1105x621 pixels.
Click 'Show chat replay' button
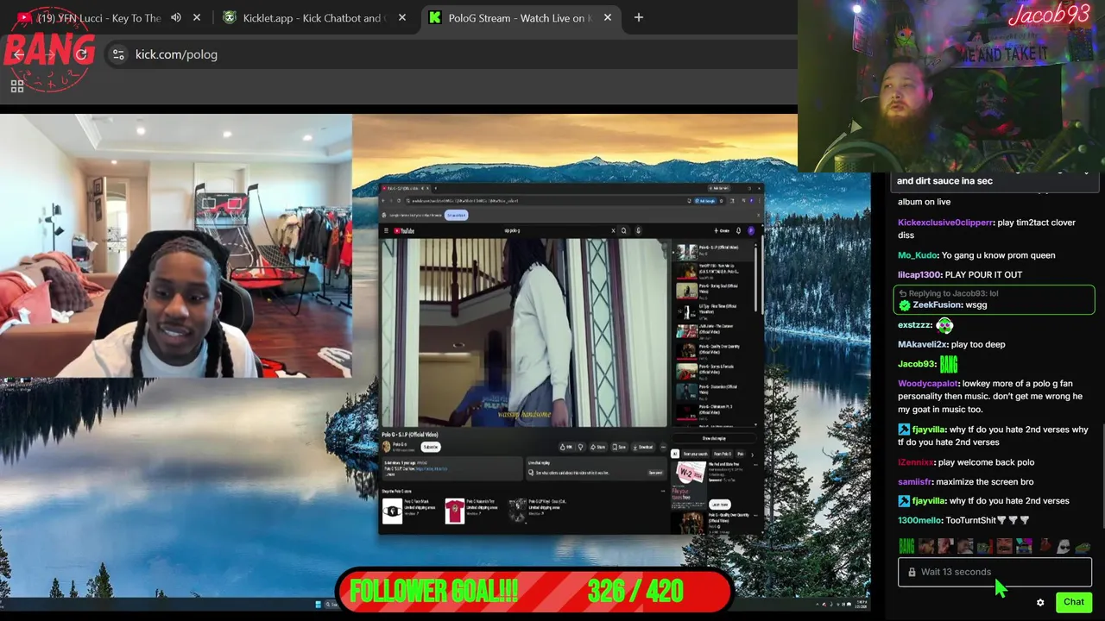[714, 438]
